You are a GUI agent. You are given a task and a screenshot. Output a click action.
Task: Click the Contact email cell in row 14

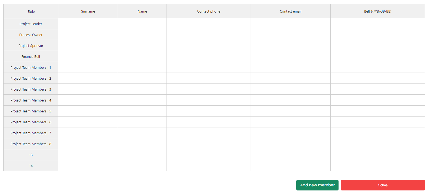(291, 166)
